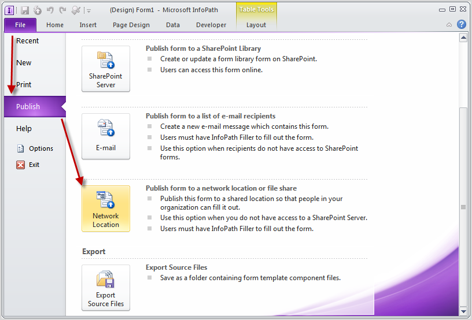This screenshot has height=320, width=472.
Task: Click 'Create or update a form library form on SharePoint.'
Action: [238, 59]
